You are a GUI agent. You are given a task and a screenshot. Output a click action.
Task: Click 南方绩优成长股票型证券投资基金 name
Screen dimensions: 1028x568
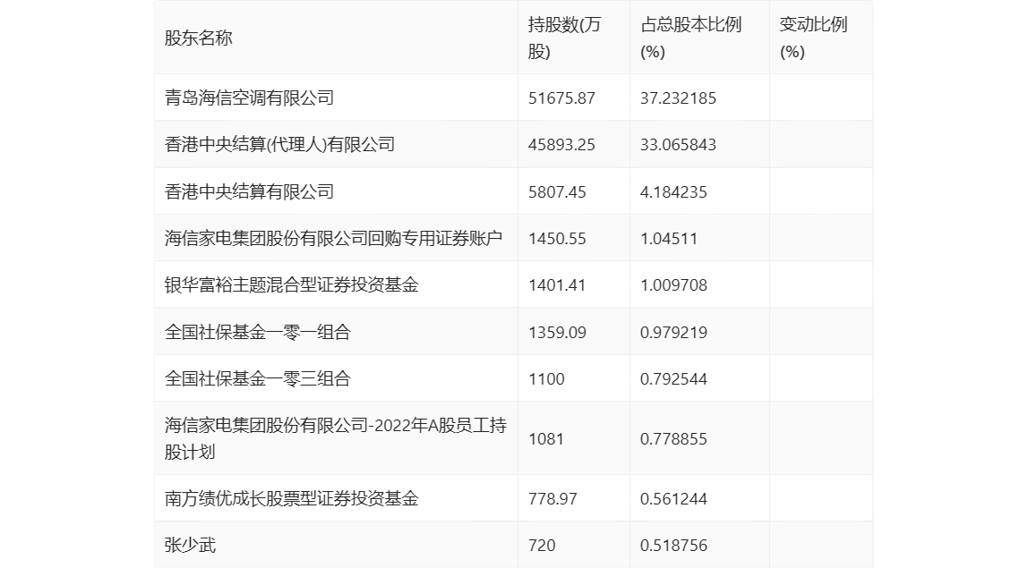[291, 498]
